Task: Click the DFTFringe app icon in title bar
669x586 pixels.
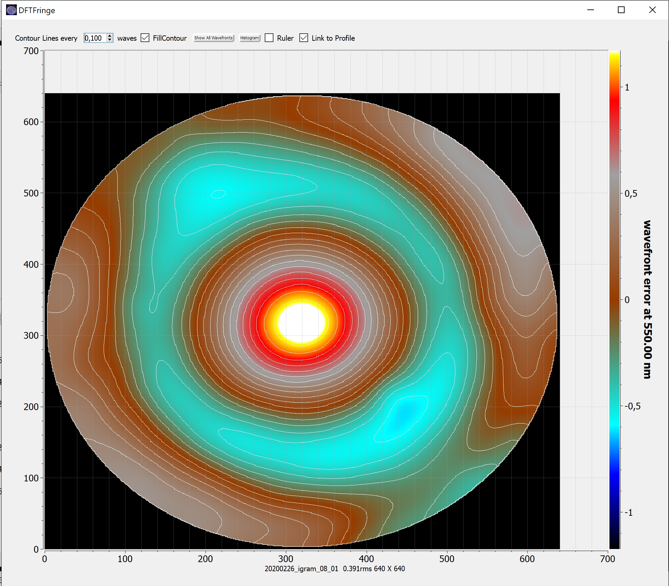Action: [11, 10]
